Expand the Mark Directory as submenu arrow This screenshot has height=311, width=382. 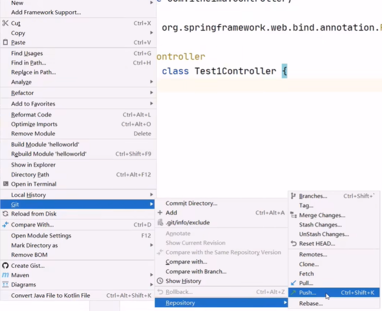152,245
